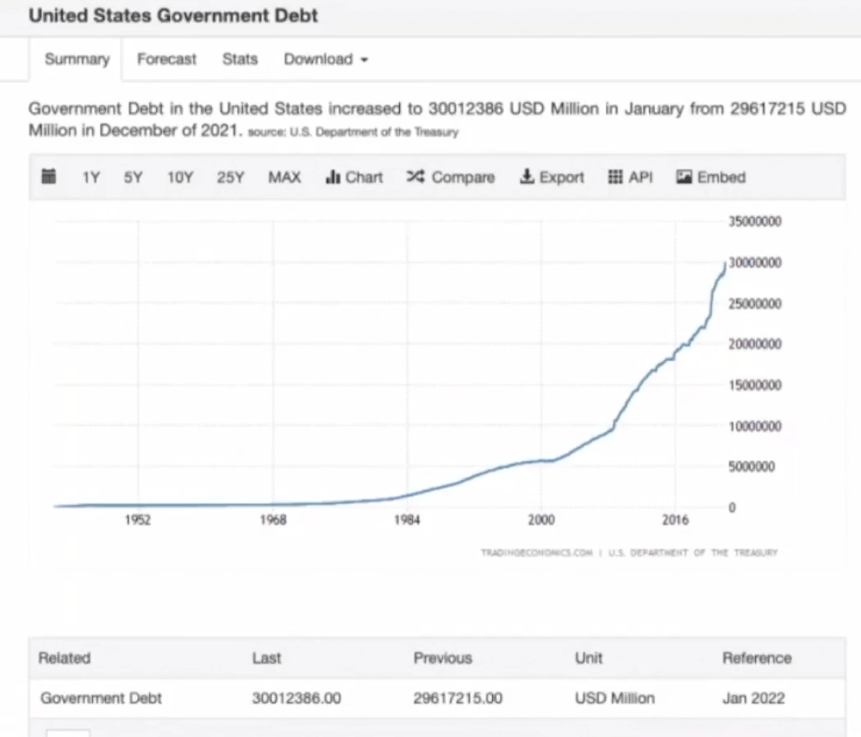Click the United States Government Debt heading
The width and height of the screenshot is (861, 737).
(173, 15)
